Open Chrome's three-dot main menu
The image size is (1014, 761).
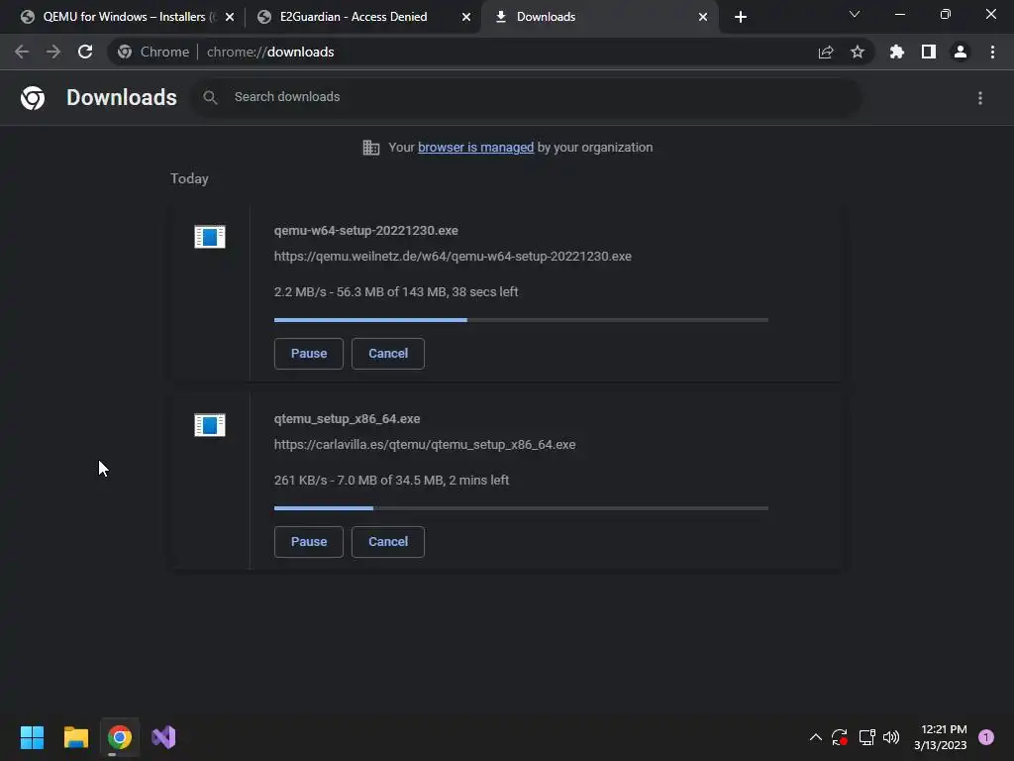tap(992, 52)
